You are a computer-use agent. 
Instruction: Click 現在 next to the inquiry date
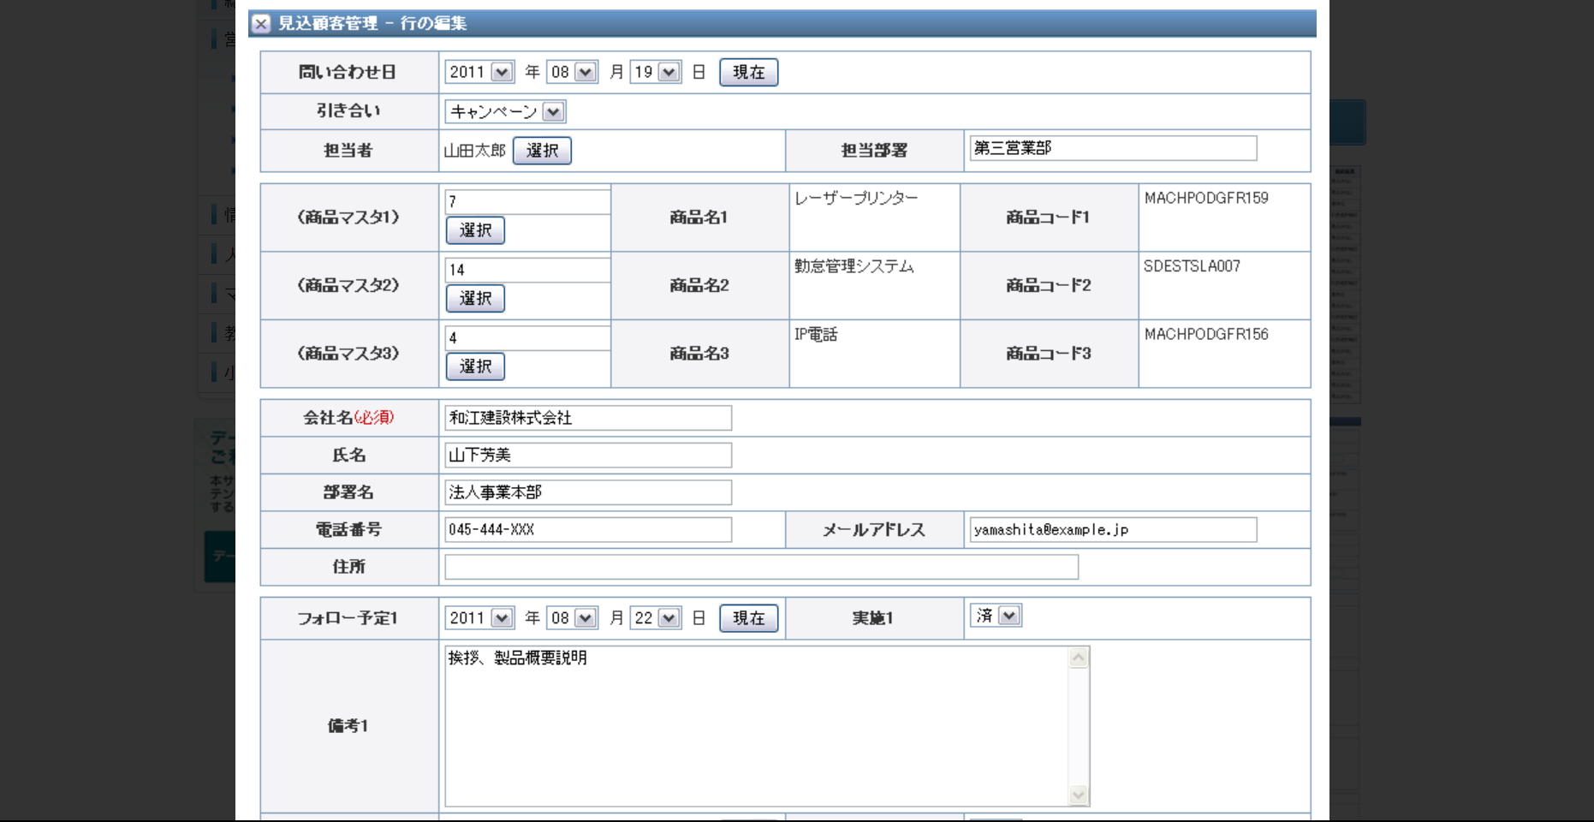(x=748, y=72)
